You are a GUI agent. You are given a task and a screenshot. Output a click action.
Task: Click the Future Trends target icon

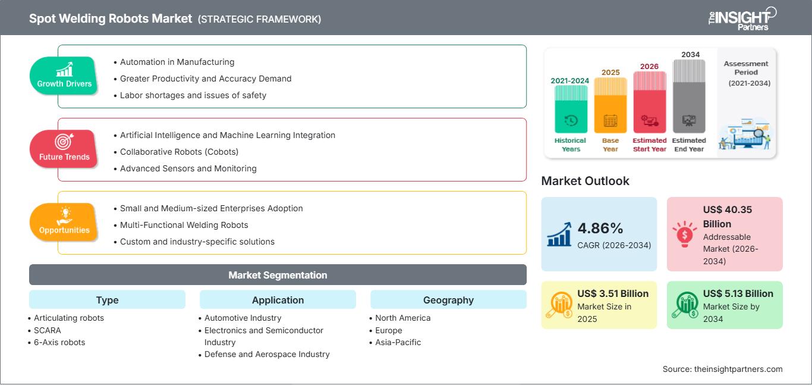(x=64, y=142)
